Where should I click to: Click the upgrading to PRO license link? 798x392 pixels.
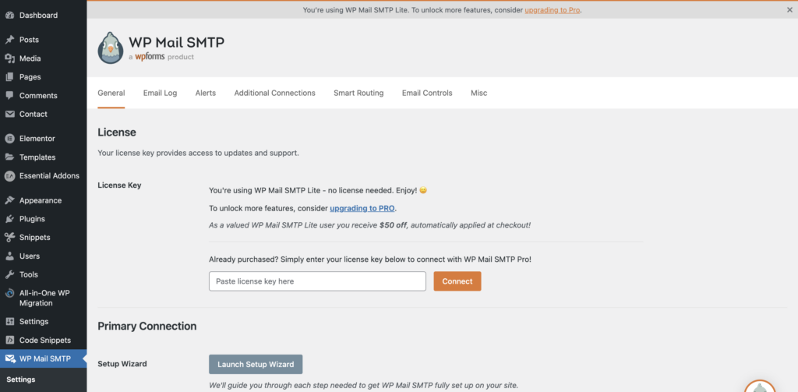tap(362, 208)
